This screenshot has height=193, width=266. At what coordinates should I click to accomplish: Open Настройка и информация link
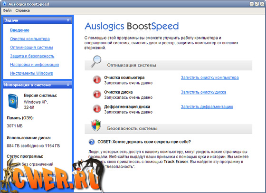point(34,65)
